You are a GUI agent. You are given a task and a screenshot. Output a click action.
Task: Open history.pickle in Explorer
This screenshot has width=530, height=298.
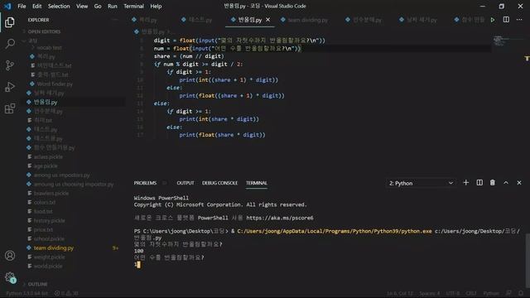(49, 221)
